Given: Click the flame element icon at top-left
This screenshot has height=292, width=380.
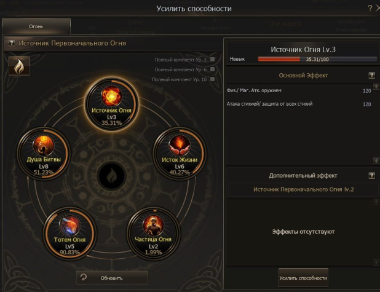Looking at the screenshot, I should click(x=19, y=66).
